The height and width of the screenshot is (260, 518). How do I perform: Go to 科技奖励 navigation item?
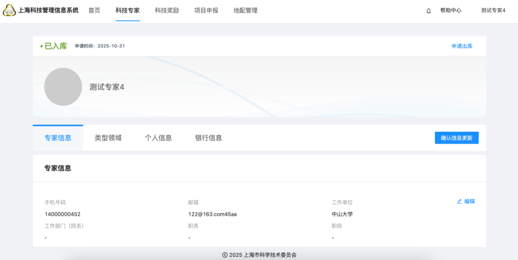167,11
